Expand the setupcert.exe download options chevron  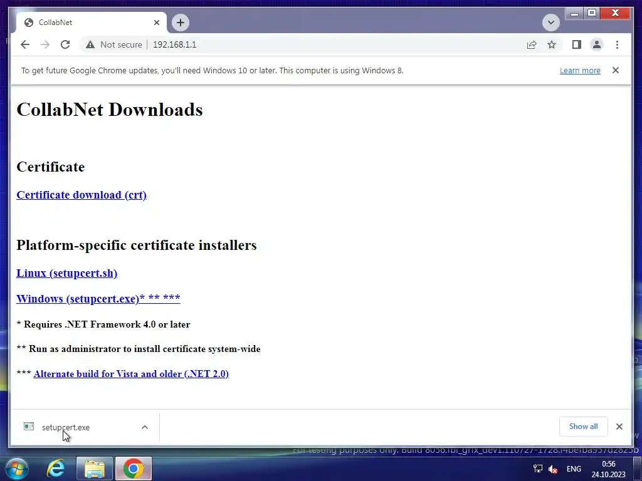click(145, 427)
